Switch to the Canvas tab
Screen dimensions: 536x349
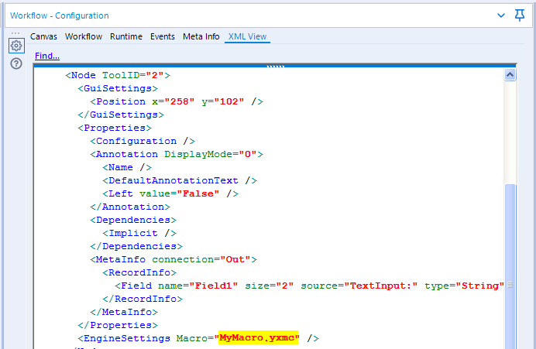[x=43, y=36]
